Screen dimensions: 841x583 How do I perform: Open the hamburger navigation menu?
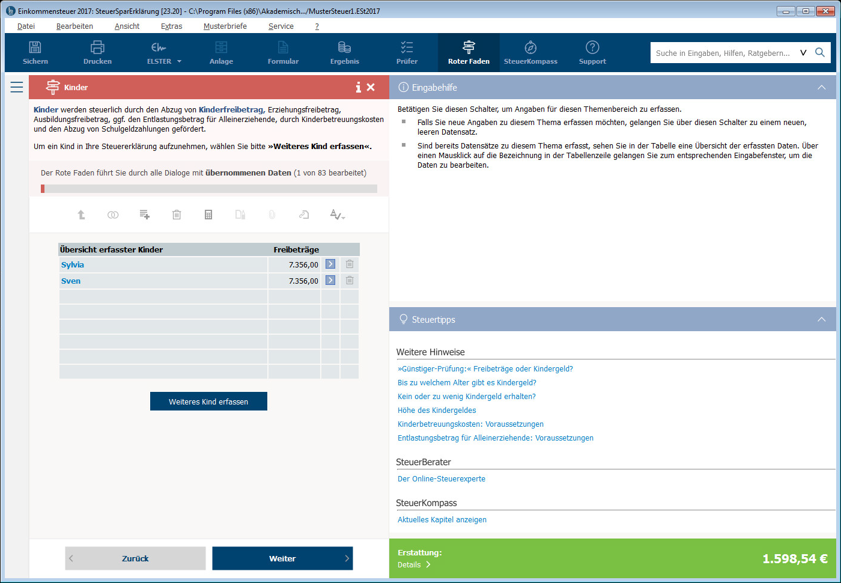[17, 87]
